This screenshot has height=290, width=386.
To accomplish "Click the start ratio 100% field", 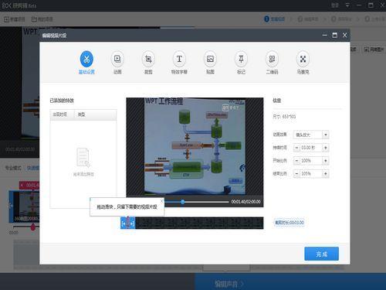I will [x=311, y=161].
